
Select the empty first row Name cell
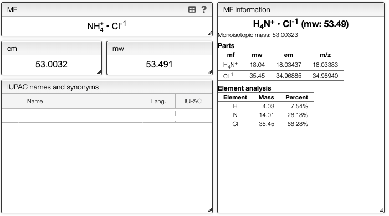80,115
